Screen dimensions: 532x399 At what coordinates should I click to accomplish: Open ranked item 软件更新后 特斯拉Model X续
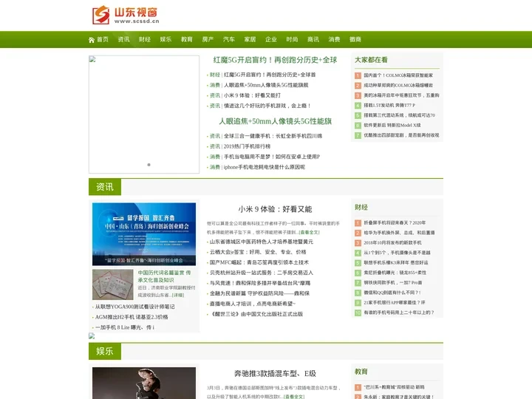pyautogui.click(x=392, y=125)
